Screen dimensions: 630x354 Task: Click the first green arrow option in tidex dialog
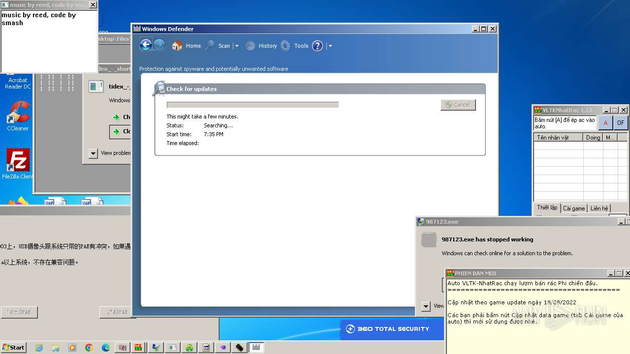pyautogui.click(x=116, y=118)
